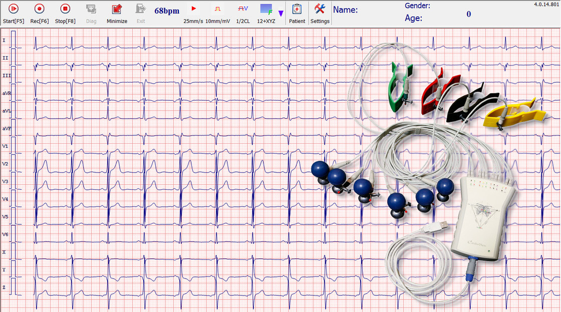Image resolution: width=561 pixels, height=312 pixels.
Task: Toggle lead aVR by clicking its label
Action: pos(7,93)
